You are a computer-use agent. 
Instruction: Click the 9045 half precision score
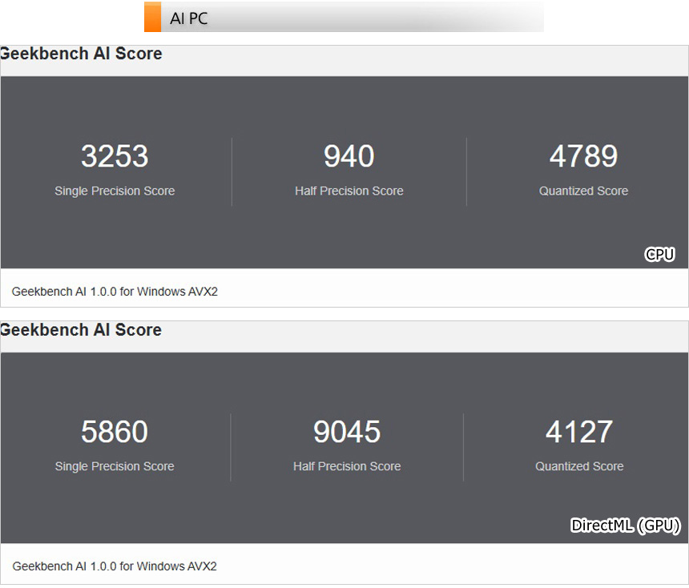347,432
